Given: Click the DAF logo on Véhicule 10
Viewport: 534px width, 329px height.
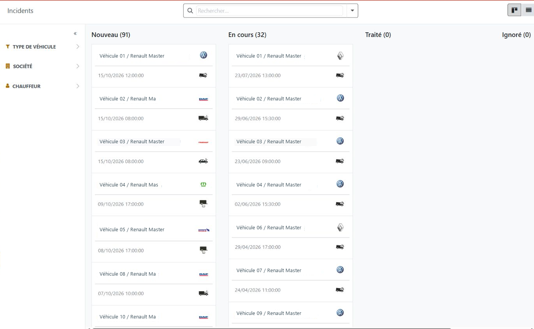Looking at the screenshot, I should pyautogui.click(x=203, y=317).
